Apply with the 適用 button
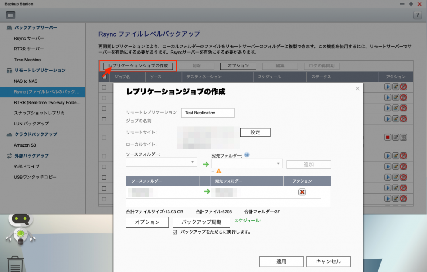Screen dimensions: 427x272 tap(281, 262)
